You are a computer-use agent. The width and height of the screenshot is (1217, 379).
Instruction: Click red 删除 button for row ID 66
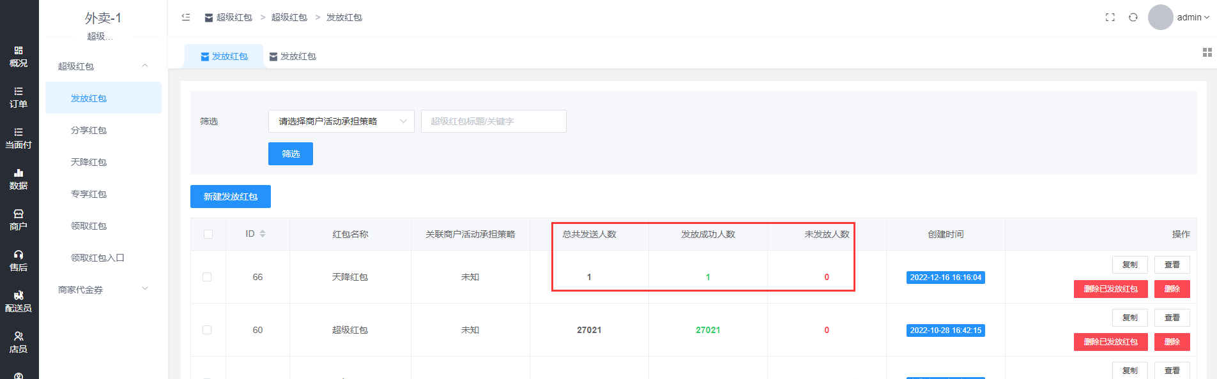(x=1172, y=289)
